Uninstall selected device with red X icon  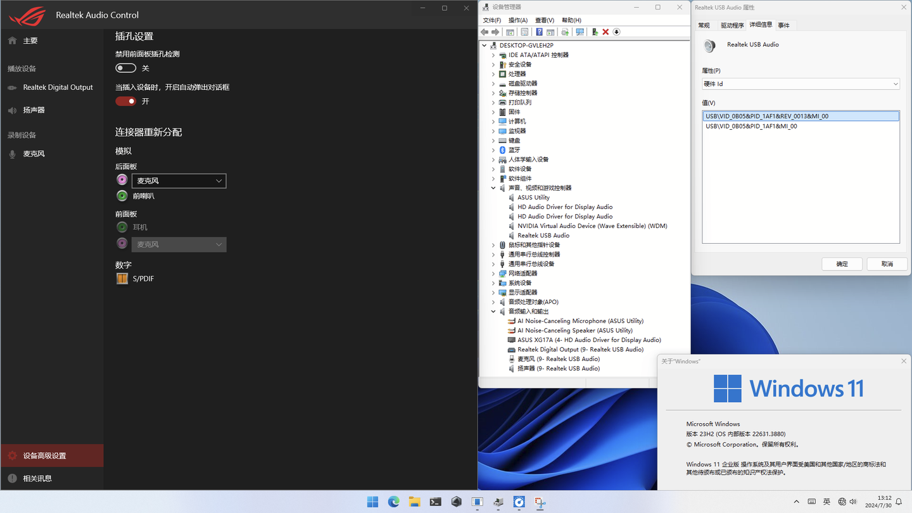[605, 32]
